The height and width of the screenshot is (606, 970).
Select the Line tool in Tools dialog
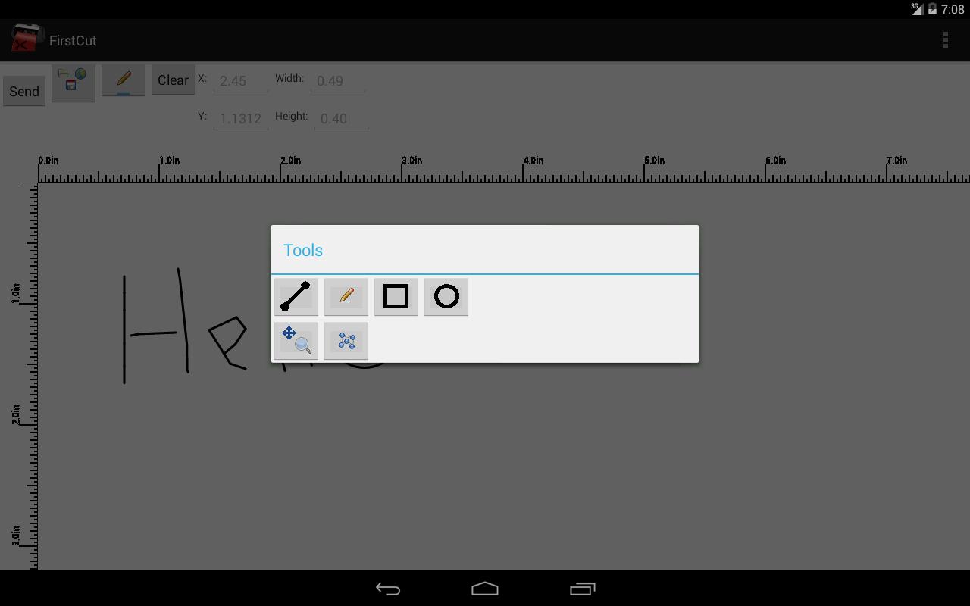pyautogui.click(x=296, y=296)
